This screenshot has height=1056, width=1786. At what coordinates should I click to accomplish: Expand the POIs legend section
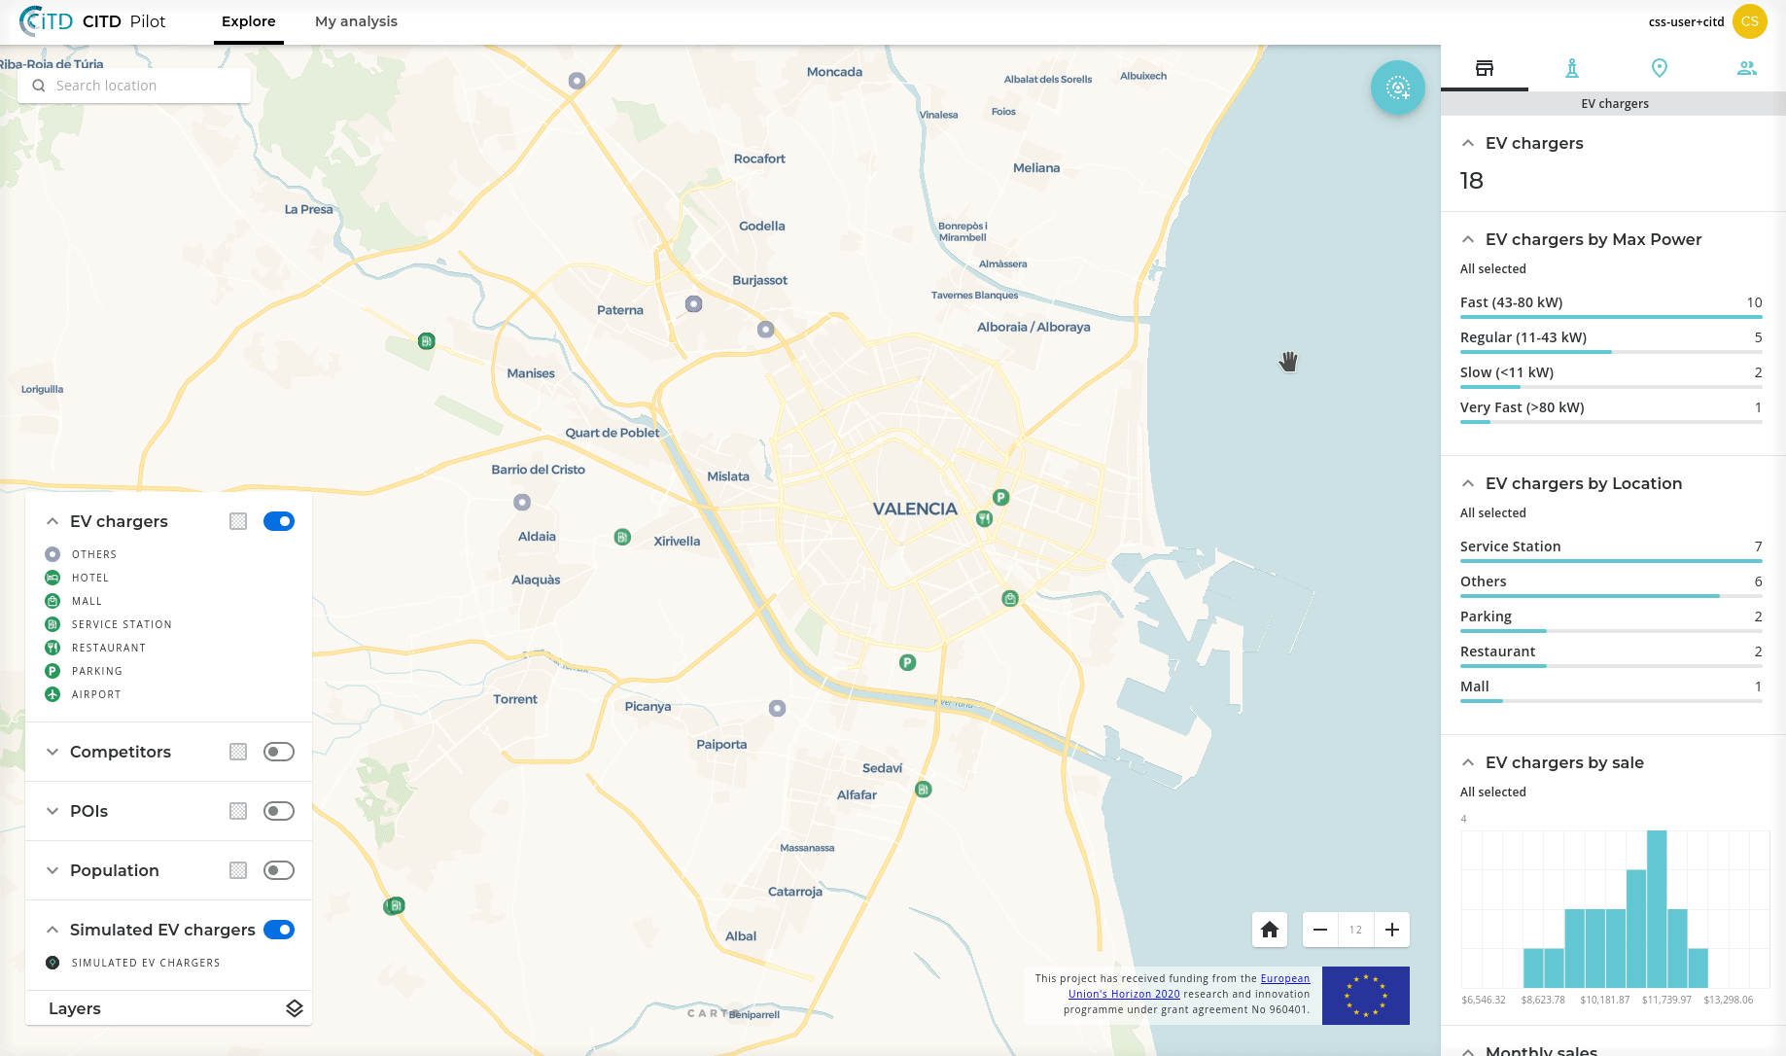coord(52,811)
